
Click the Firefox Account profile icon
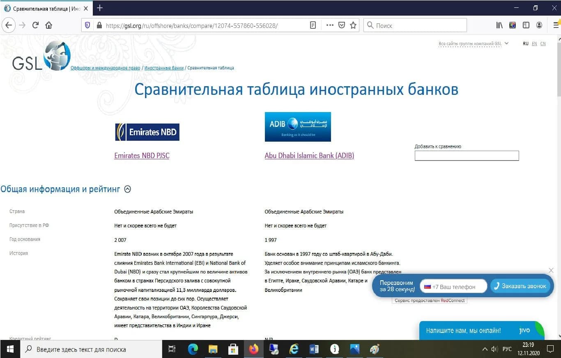[539, 25]
